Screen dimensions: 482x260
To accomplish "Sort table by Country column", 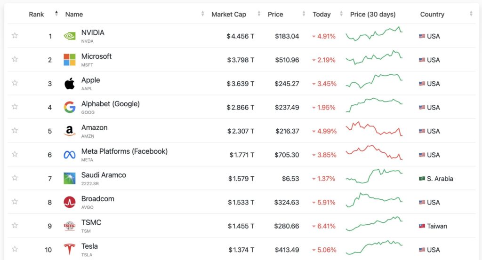I will (432, 14).
